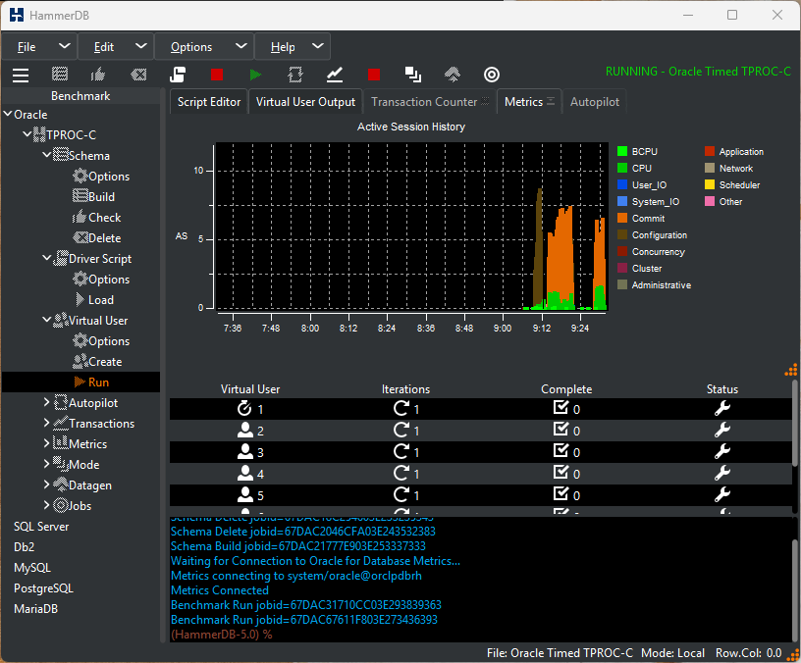The image size is (801, 663).
Task: Click the Virtual User 2 person icon
Action: pos(245,431)
